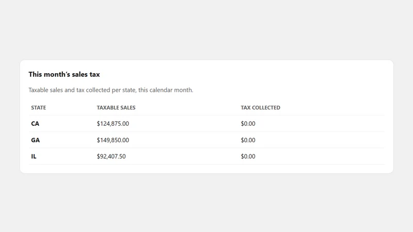Image resolution: width=413 pixels, height=232 pixels.
Task: Click the TAXABLE SALES column header
Action: pos(116,108)
